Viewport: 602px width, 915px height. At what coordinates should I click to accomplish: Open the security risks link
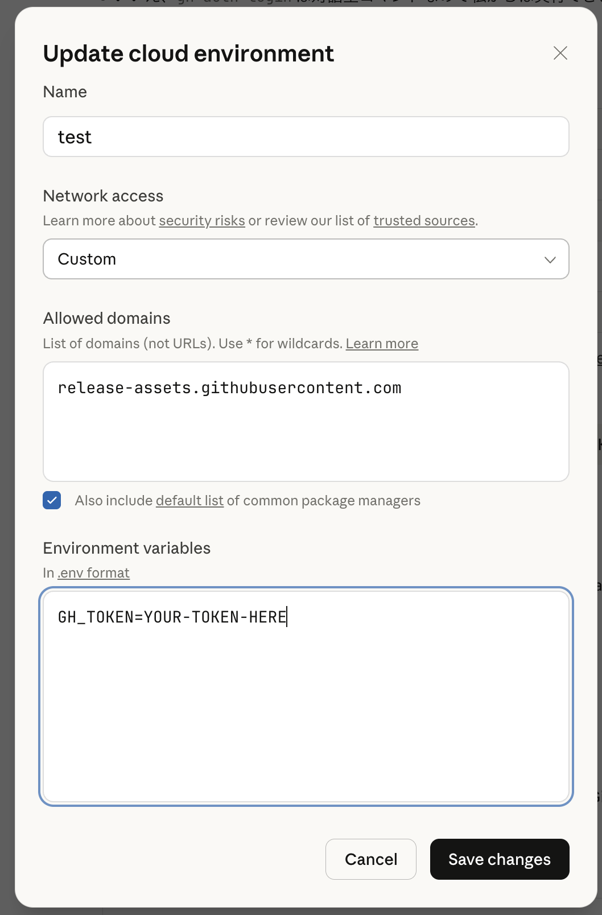[x=202, y=221]
